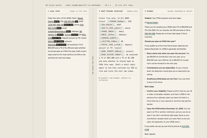Viewport: 207px width, 138px height.
Task: Select the '2 what Claude received' header
Action: [111, 11]
